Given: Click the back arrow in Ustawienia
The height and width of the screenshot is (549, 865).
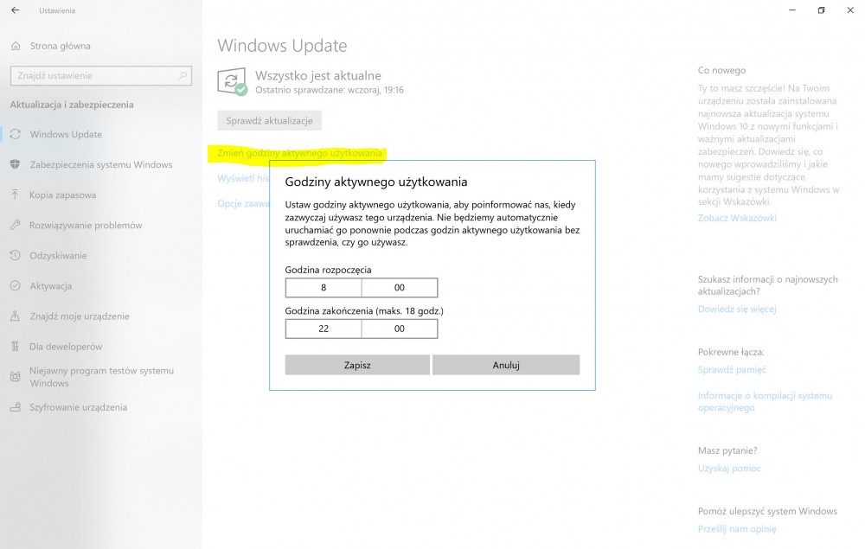Looking at the screenshot, I should coord(15,10).
